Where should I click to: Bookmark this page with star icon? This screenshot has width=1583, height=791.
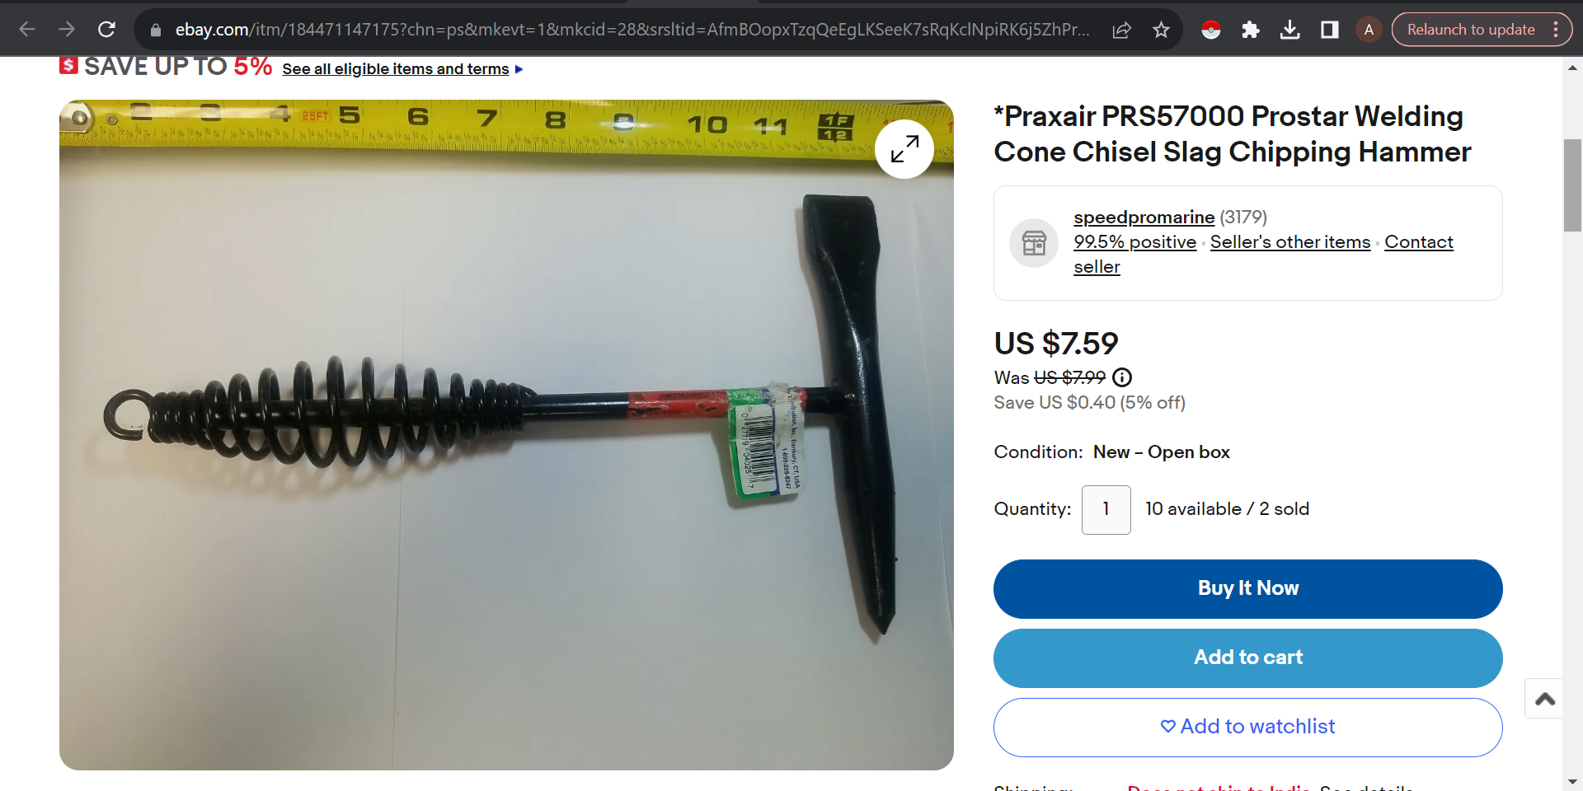[1161, 30]
